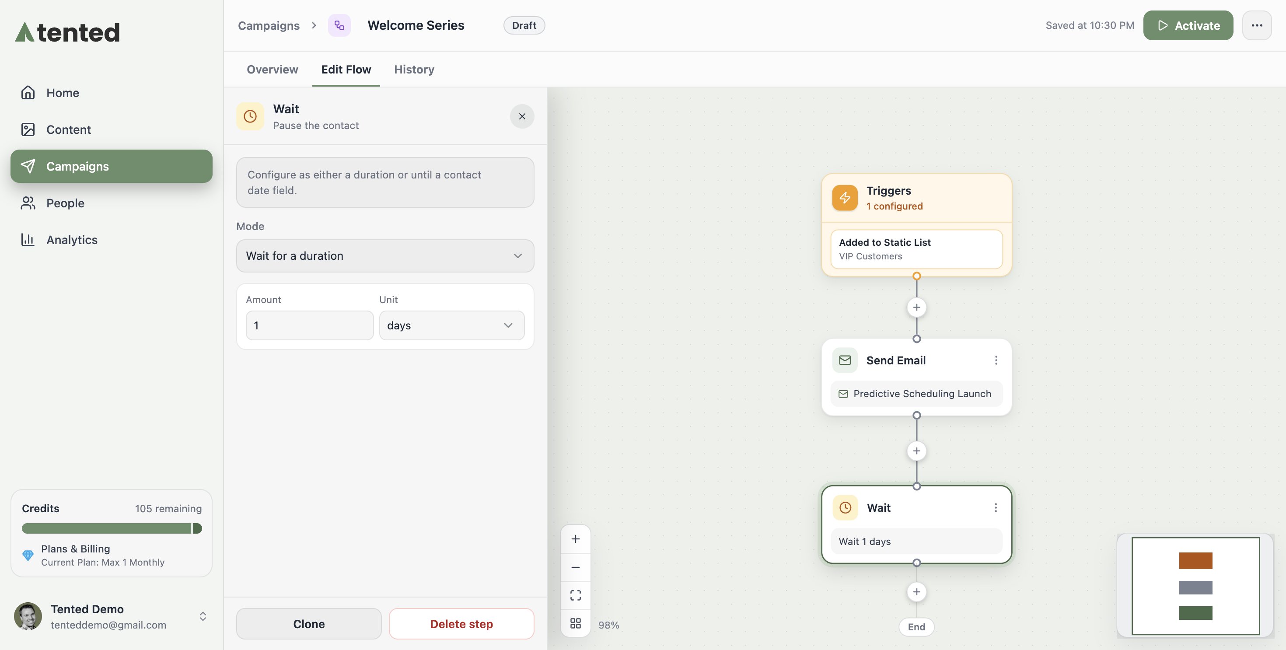The width and height of the screenshot is (1286, 650).
Task: Click the Amount input field
Action: pos(310,325)
